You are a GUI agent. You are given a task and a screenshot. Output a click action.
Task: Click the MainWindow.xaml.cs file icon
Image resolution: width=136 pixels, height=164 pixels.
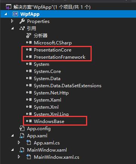coord(29,157)
